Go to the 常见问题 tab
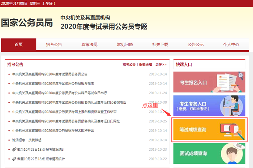Viewport: 253px width, 168px height. click(x=125, y=45)
